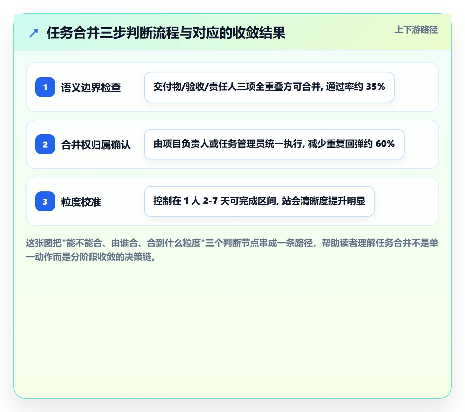The image size is (465, 412).
Task: Click the blue step 2 badge
Action: coord(45,144)
